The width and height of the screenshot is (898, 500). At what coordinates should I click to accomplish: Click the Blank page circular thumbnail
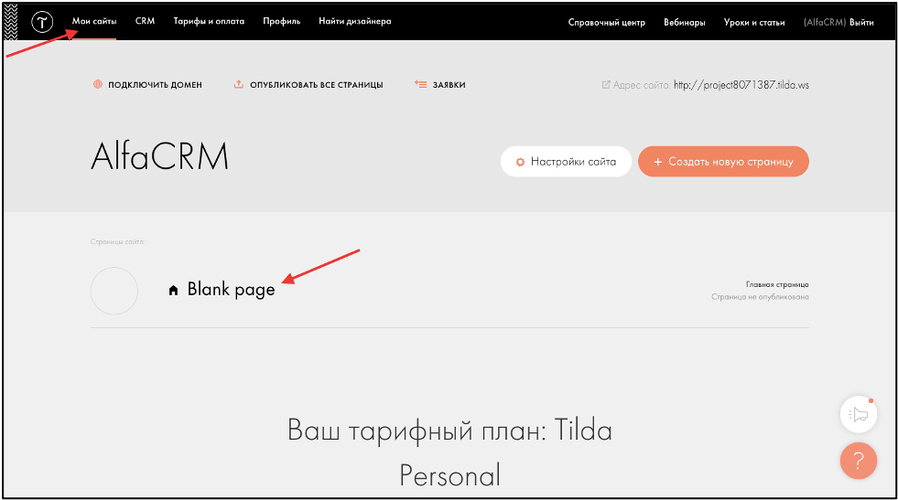coord(114,291)
